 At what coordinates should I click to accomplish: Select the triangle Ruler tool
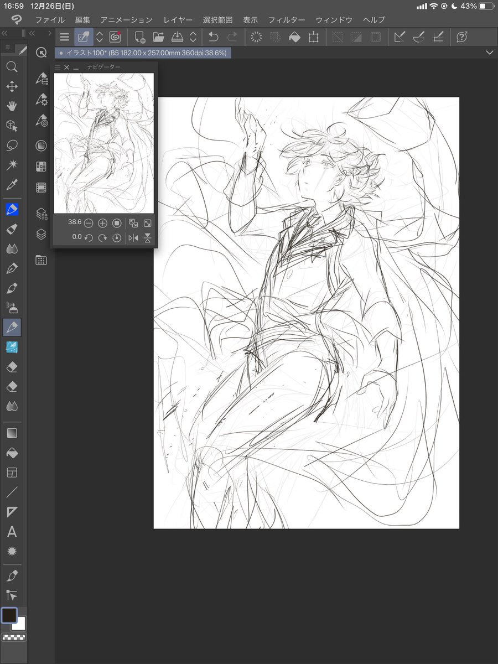click(x=12, y=512)
